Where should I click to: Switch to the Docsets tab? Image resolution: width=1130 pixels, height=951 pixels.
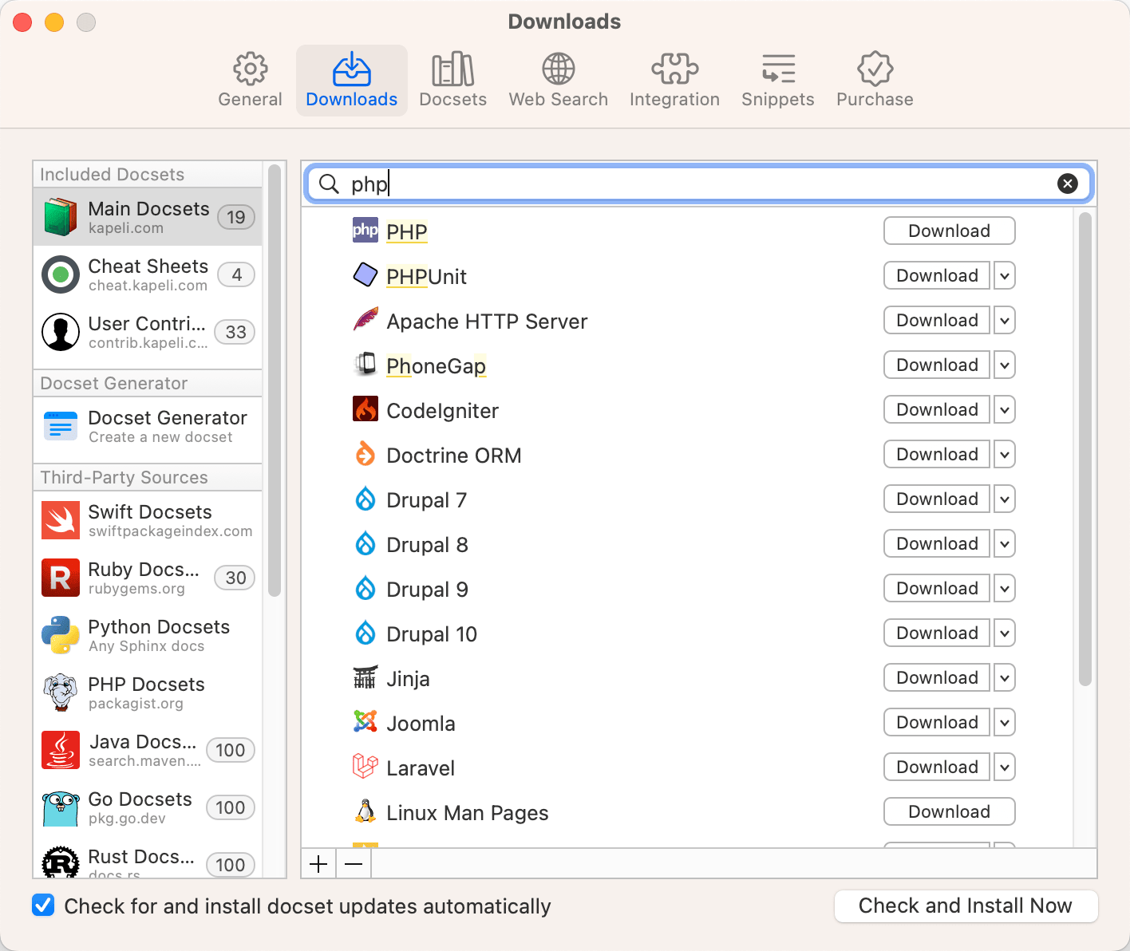coord(452,81)
